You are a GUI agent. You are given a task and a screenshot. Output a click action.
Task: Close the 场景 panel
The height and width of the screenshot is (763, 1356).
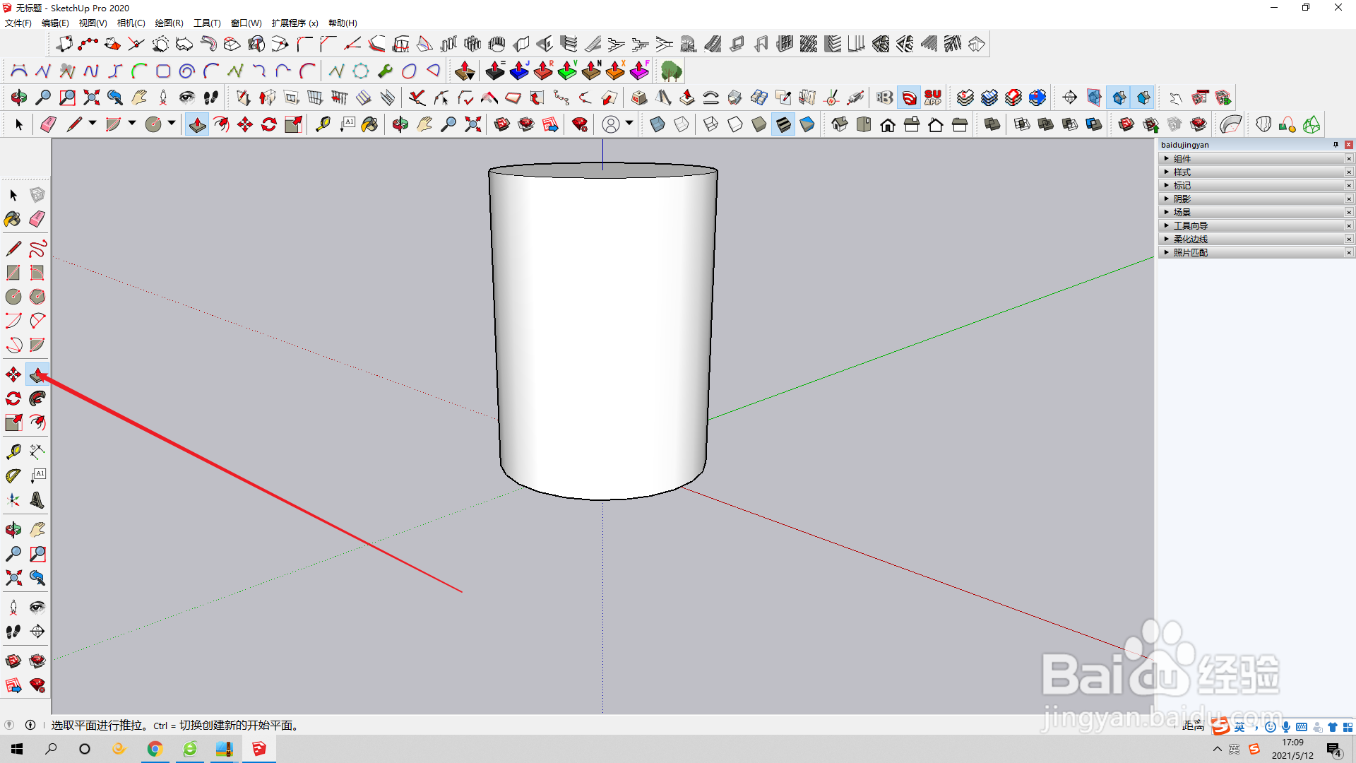pos(1349,213)
